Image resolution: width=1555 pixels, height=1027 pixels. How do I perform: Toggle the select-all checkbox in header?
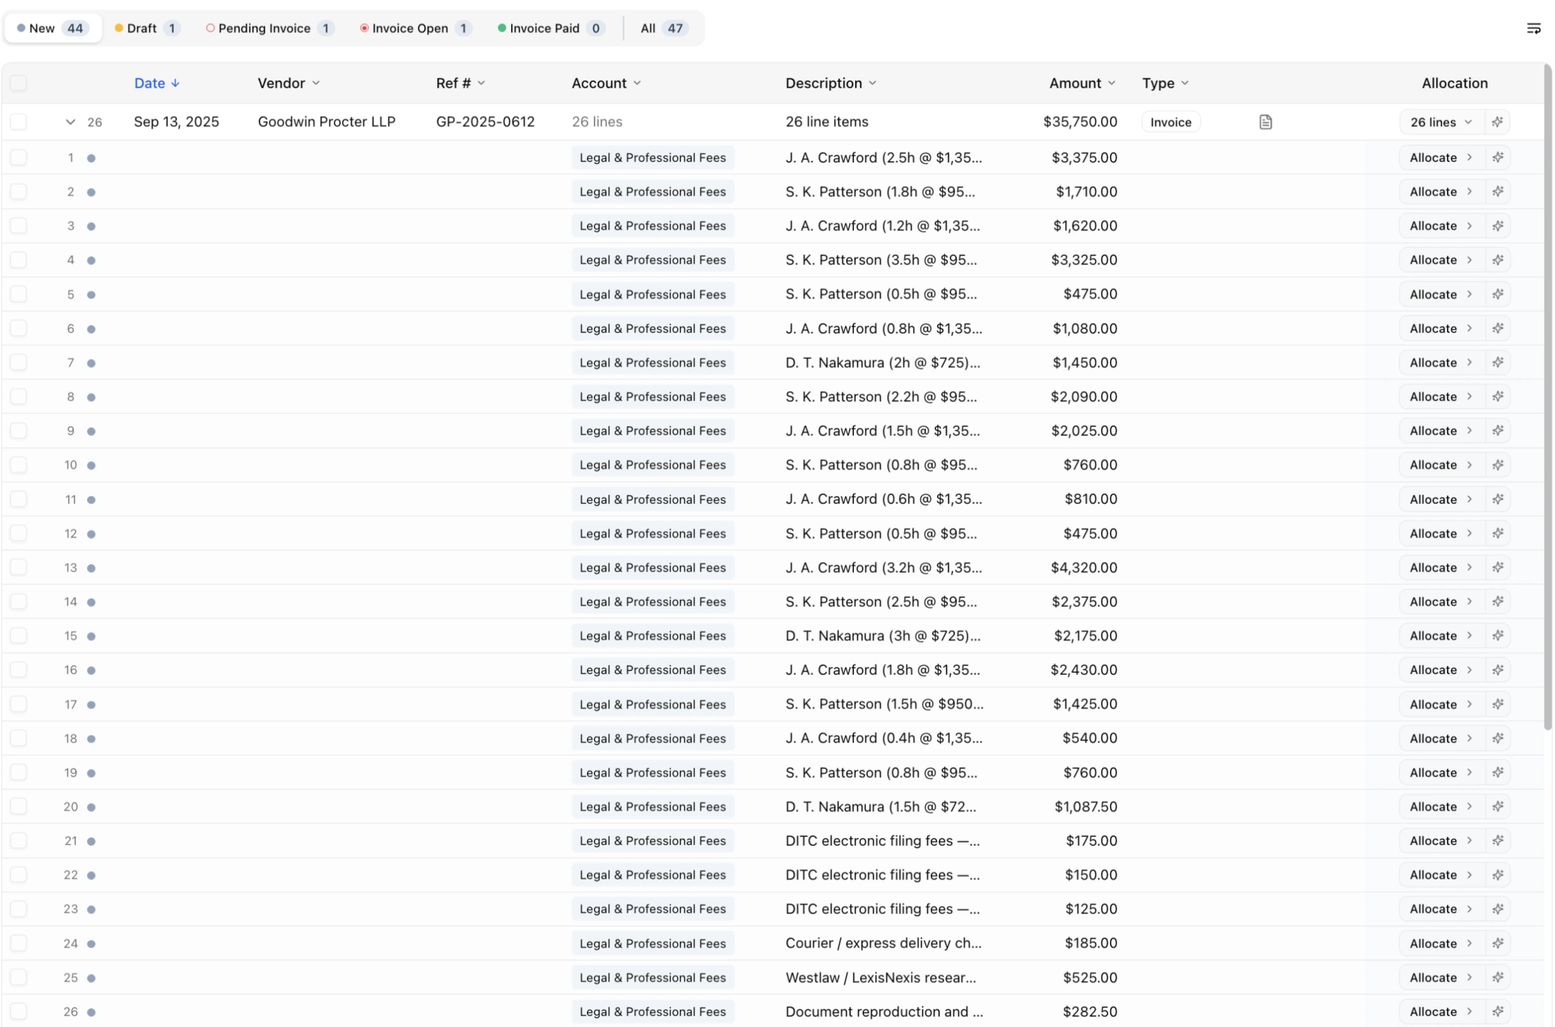tap(18, 83)
